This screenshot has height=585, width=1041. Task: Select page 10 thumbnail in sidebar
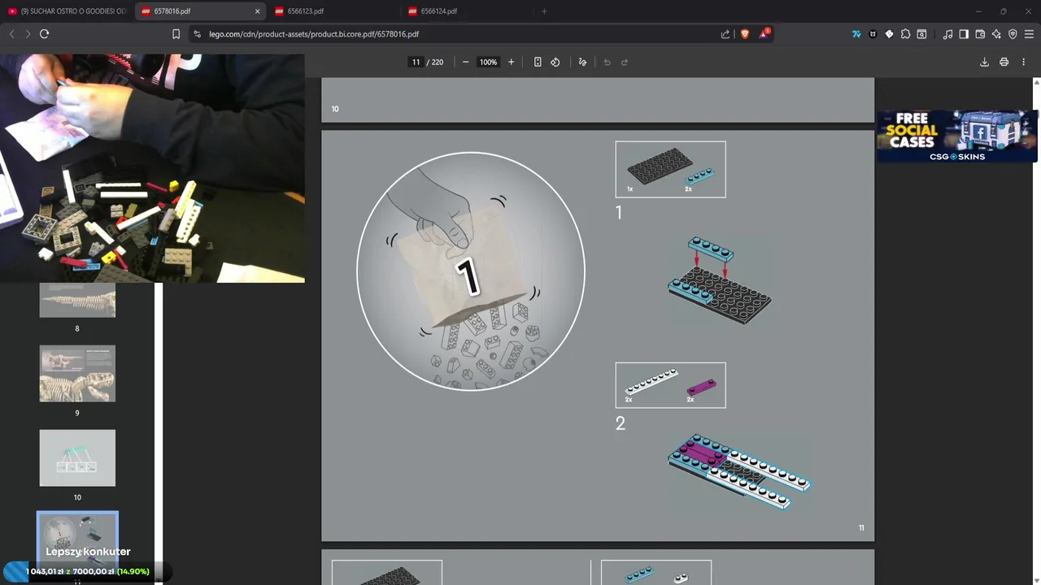77,458
